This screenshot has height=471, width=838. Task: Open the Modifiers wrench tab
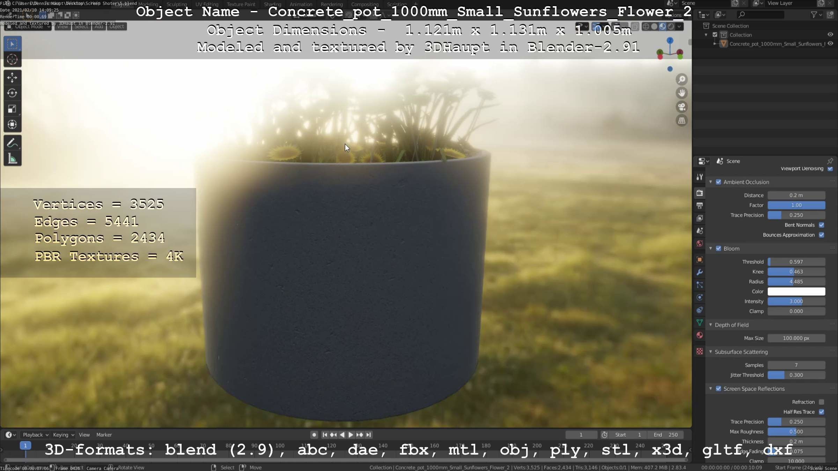pos(699,272)
